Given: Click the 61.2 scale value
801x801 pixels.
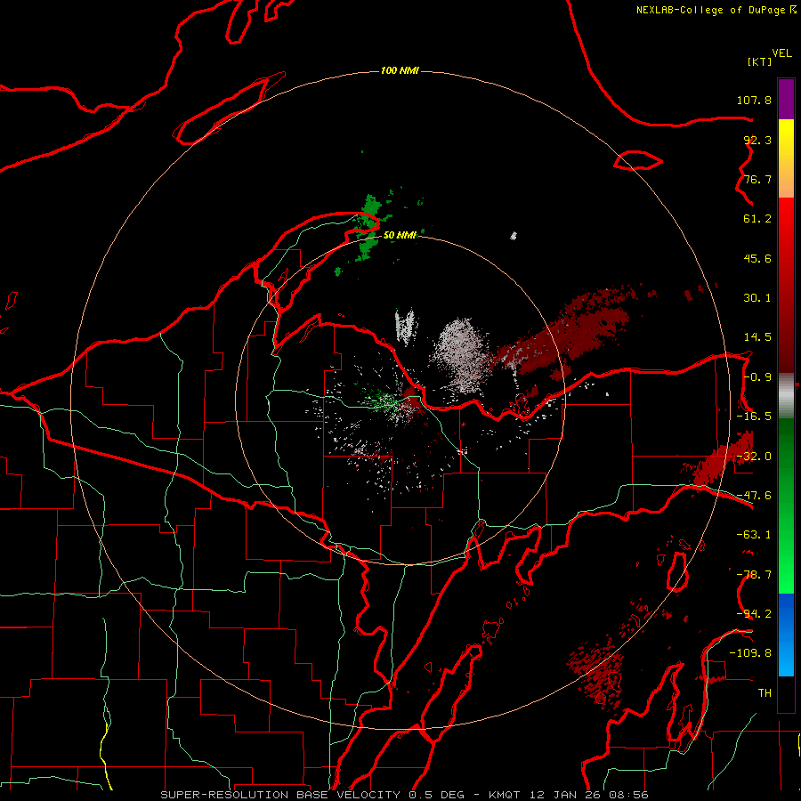Looking at the screenshot, I should (757, 219).
